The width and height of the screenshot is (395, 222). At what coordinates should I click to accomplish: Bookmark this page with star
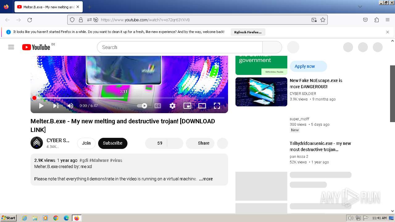click(323, 20)
